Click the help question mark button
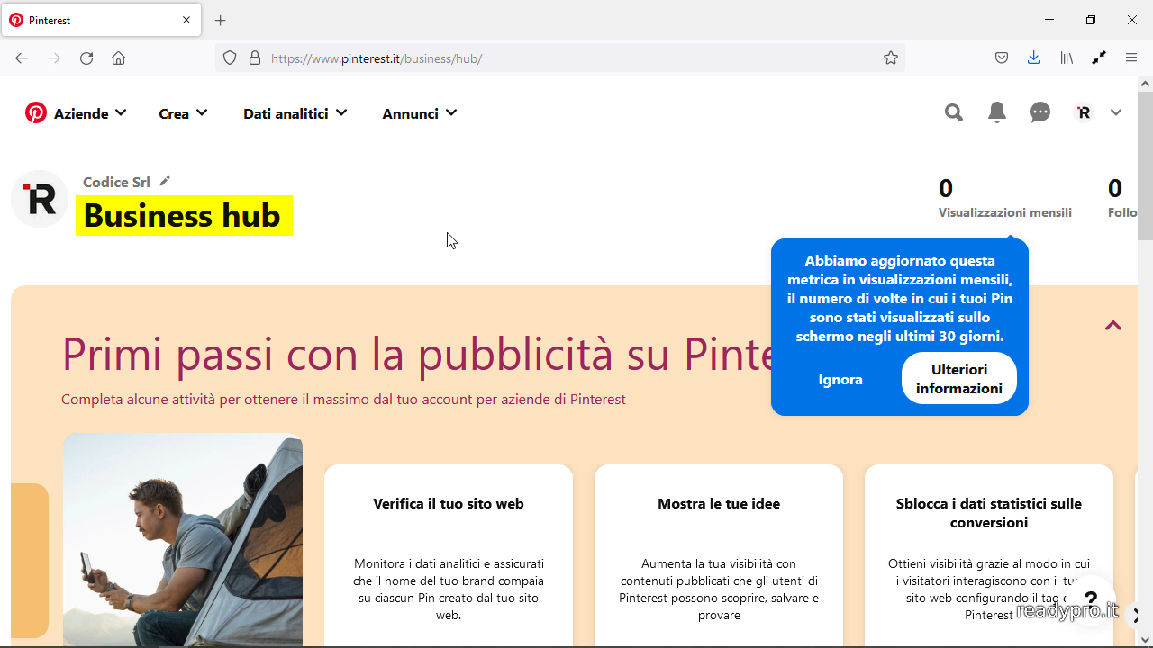This screenshot has width=1153, height=648. point(1091,599)
